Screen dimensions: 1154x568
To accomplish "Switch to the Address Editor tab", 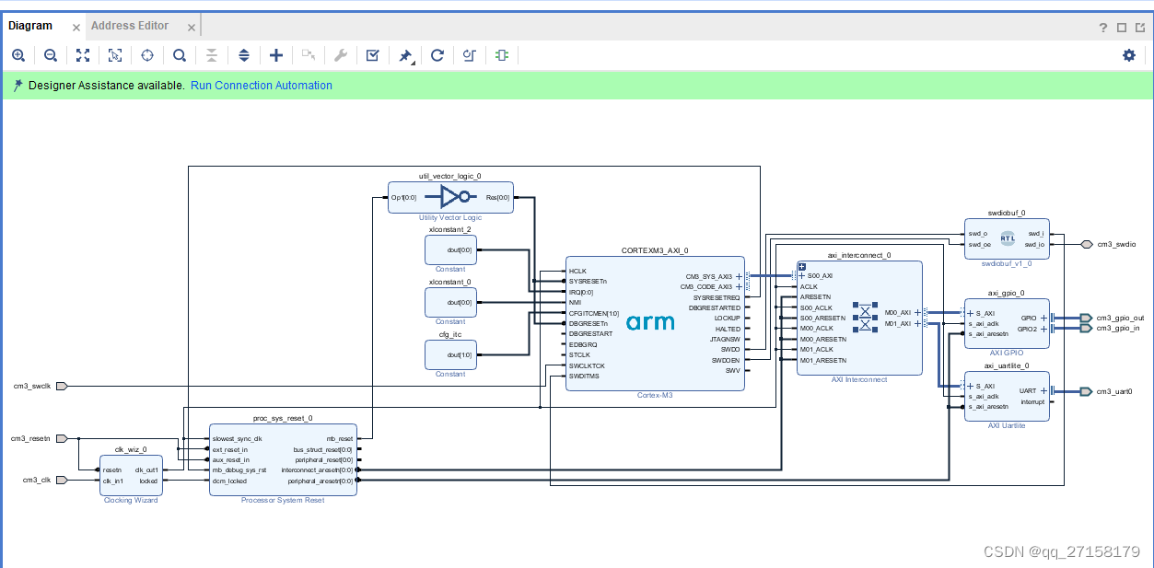I will (x=130, y=26).
